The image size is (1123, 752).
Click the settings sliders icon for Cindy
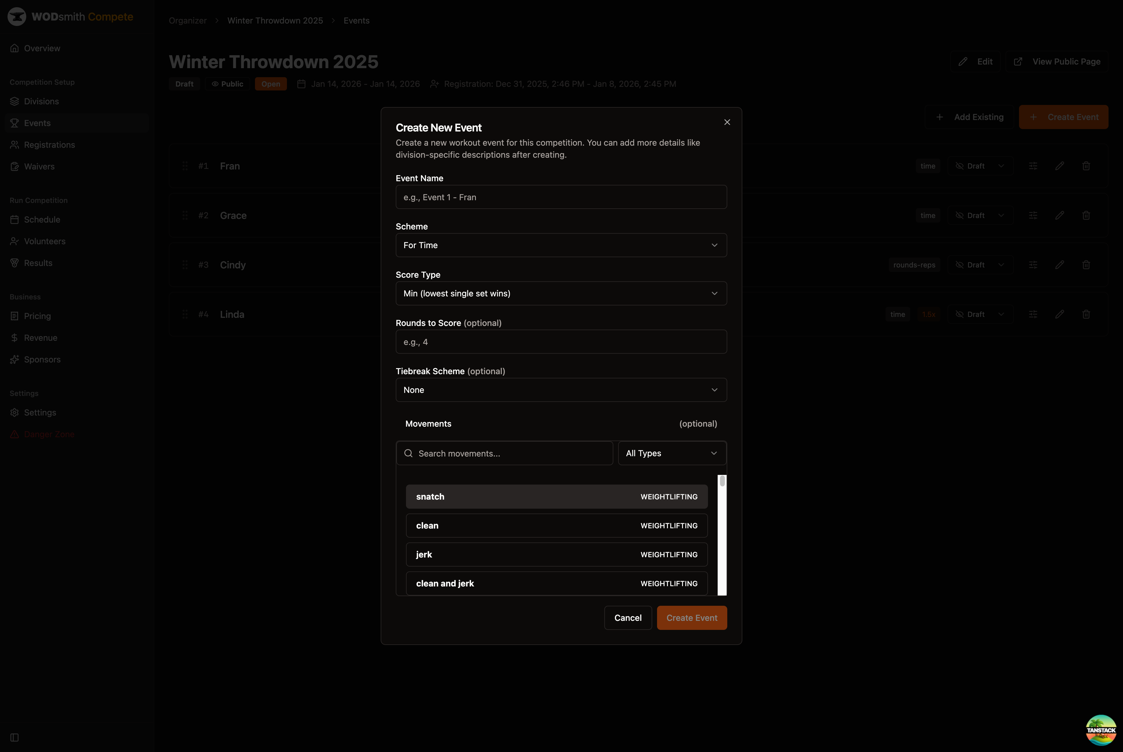point(1033,265)
